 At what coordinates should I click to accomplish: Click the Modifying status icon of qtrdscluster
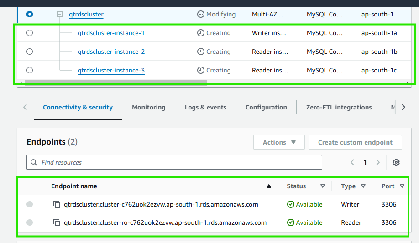[x=201, y=14]
